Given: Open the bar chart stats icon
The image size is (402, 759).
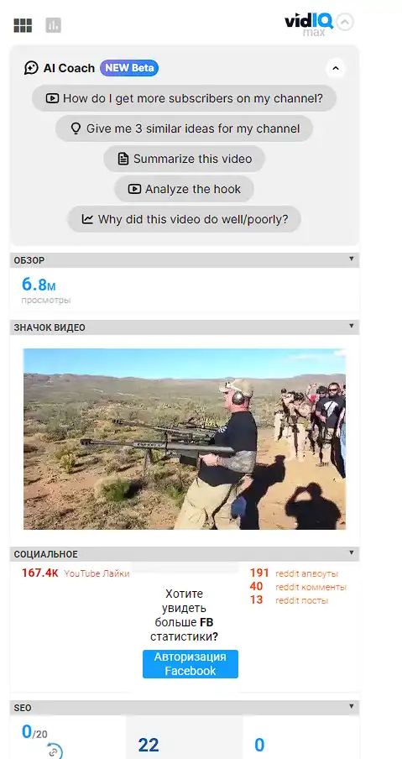Looking at the screenshot, I should 53,25.
